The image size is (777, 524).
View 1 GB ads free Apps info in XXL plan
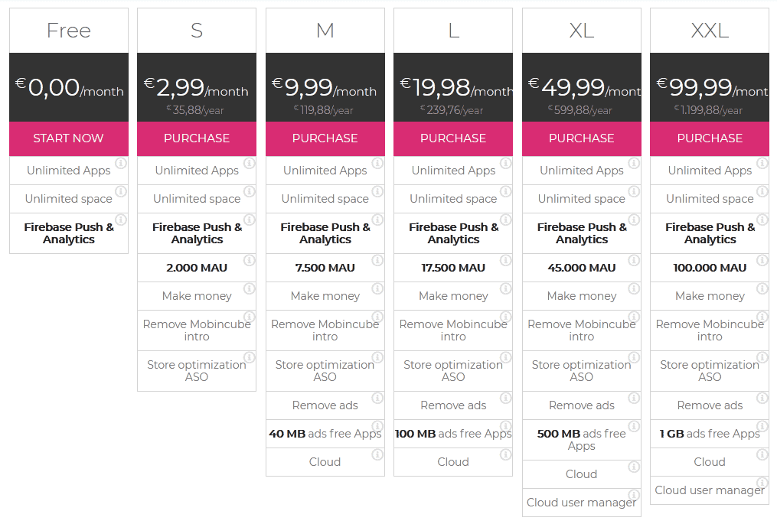click(762, 425)
